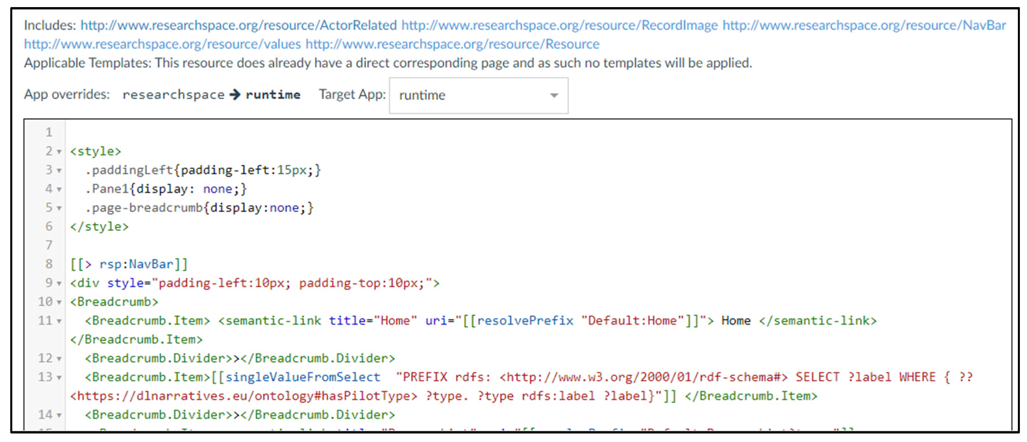
Task: Fold the Breadcrumb.Item on line 11
Action: click(59, 321)
